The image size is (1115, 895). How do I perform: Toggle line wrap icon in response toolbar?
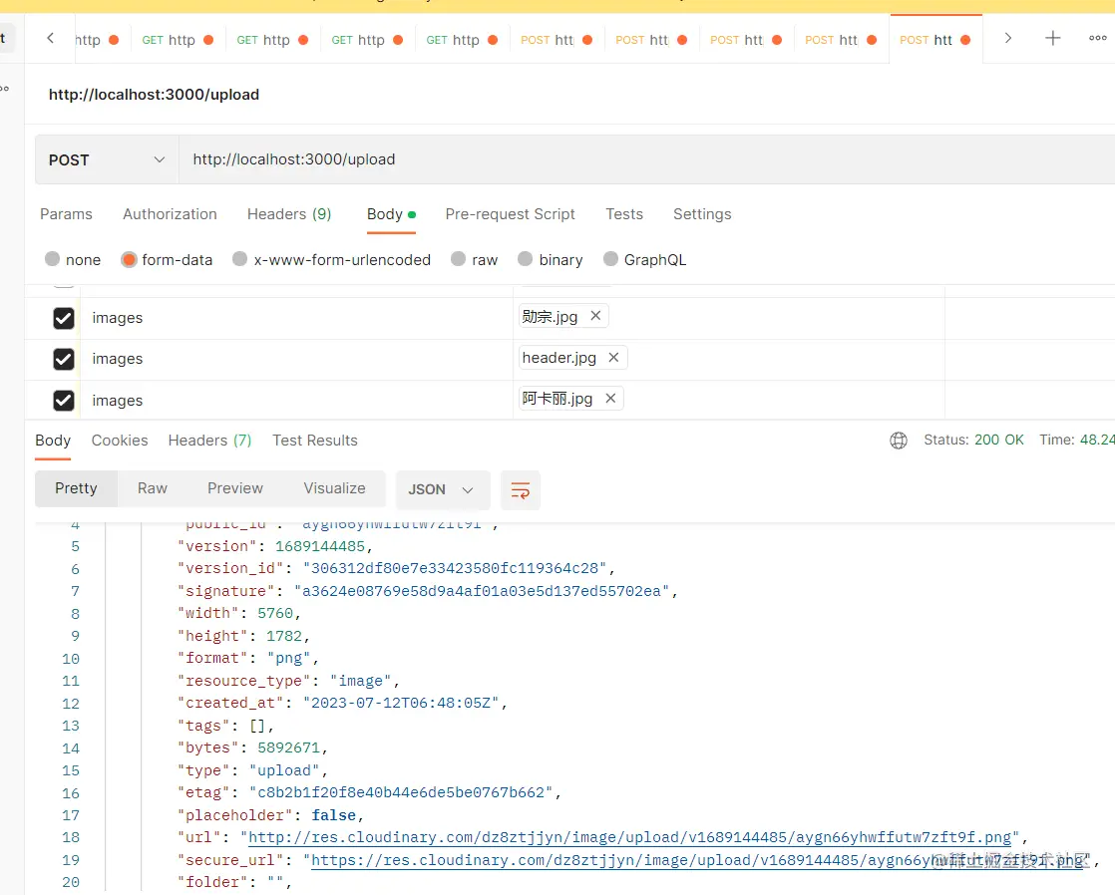521,489
